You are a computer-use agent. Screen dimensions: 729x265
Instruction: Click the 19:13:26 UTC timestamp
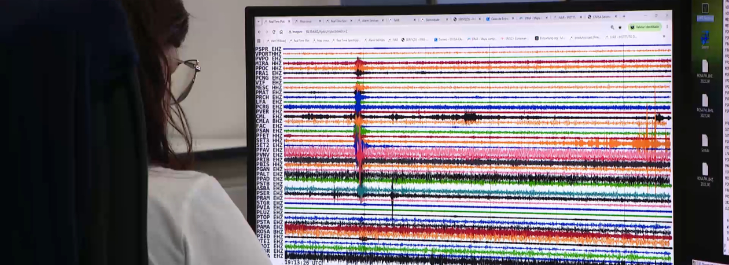coord(303,262)
